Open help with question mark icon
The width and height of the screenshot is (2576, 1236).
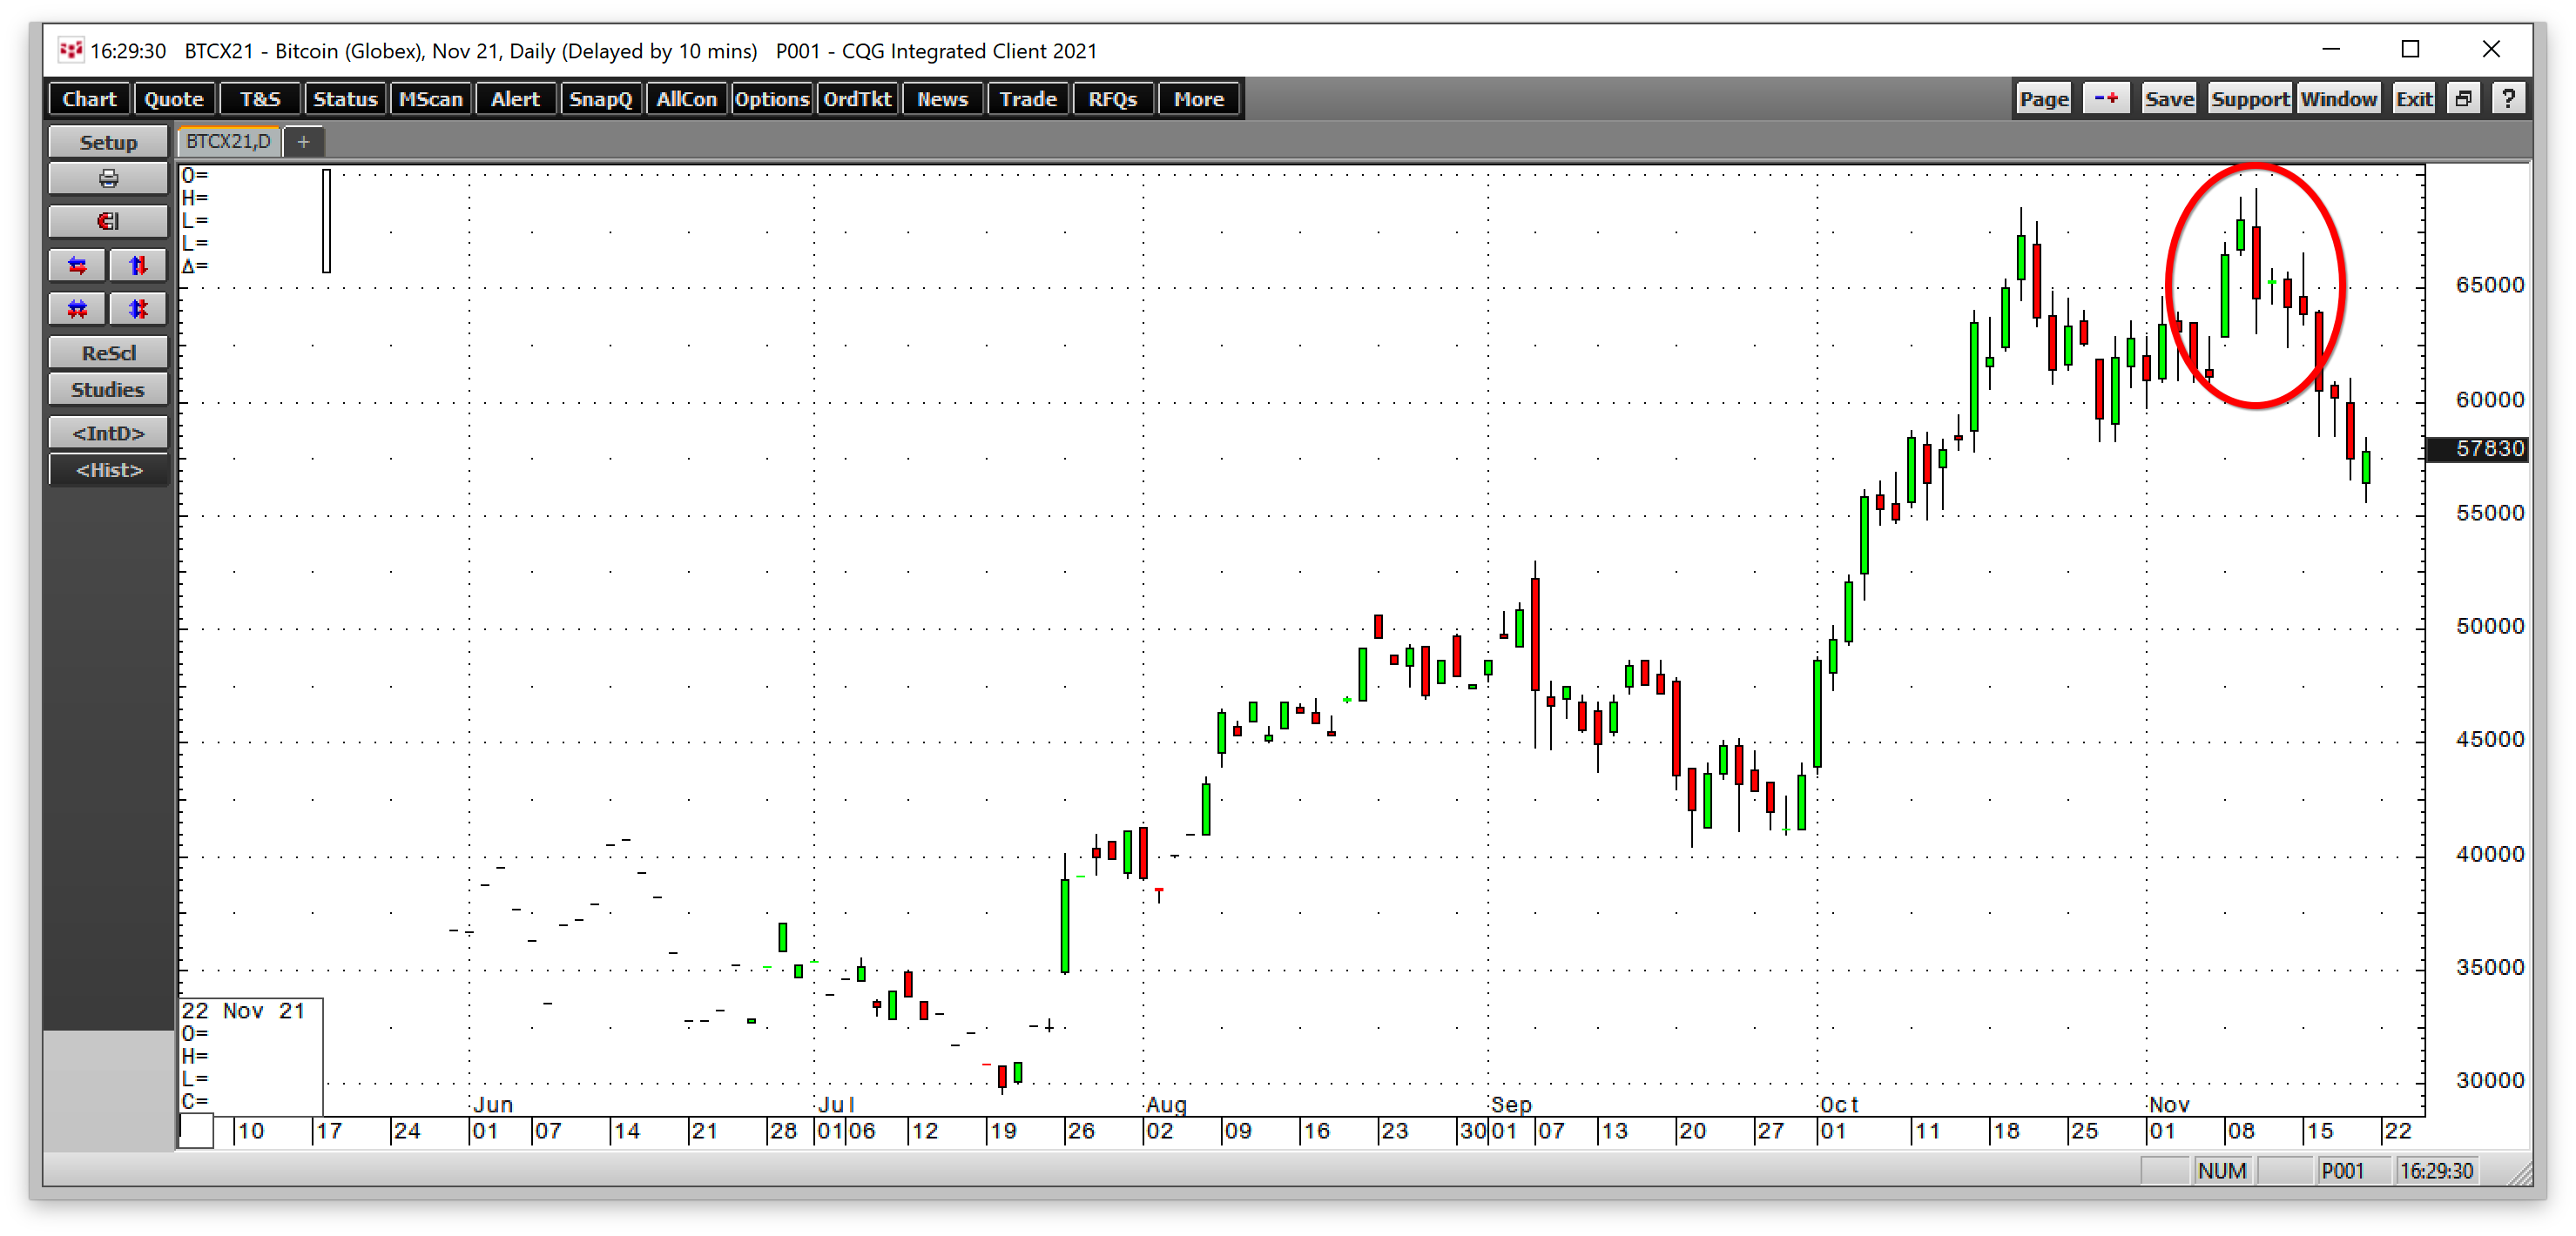click(2508, 99)
